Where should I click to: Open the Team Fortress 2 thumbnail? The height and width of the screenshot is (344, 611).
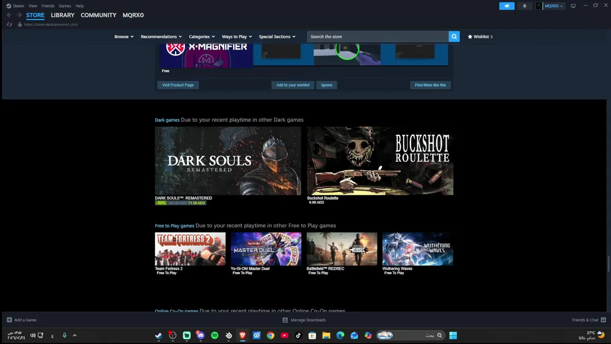(190, 249)
